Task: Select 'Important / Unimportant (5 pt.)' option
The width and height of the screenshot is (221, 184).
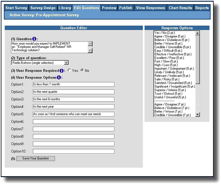Action: pyautogui.click(x=174, y=69)
